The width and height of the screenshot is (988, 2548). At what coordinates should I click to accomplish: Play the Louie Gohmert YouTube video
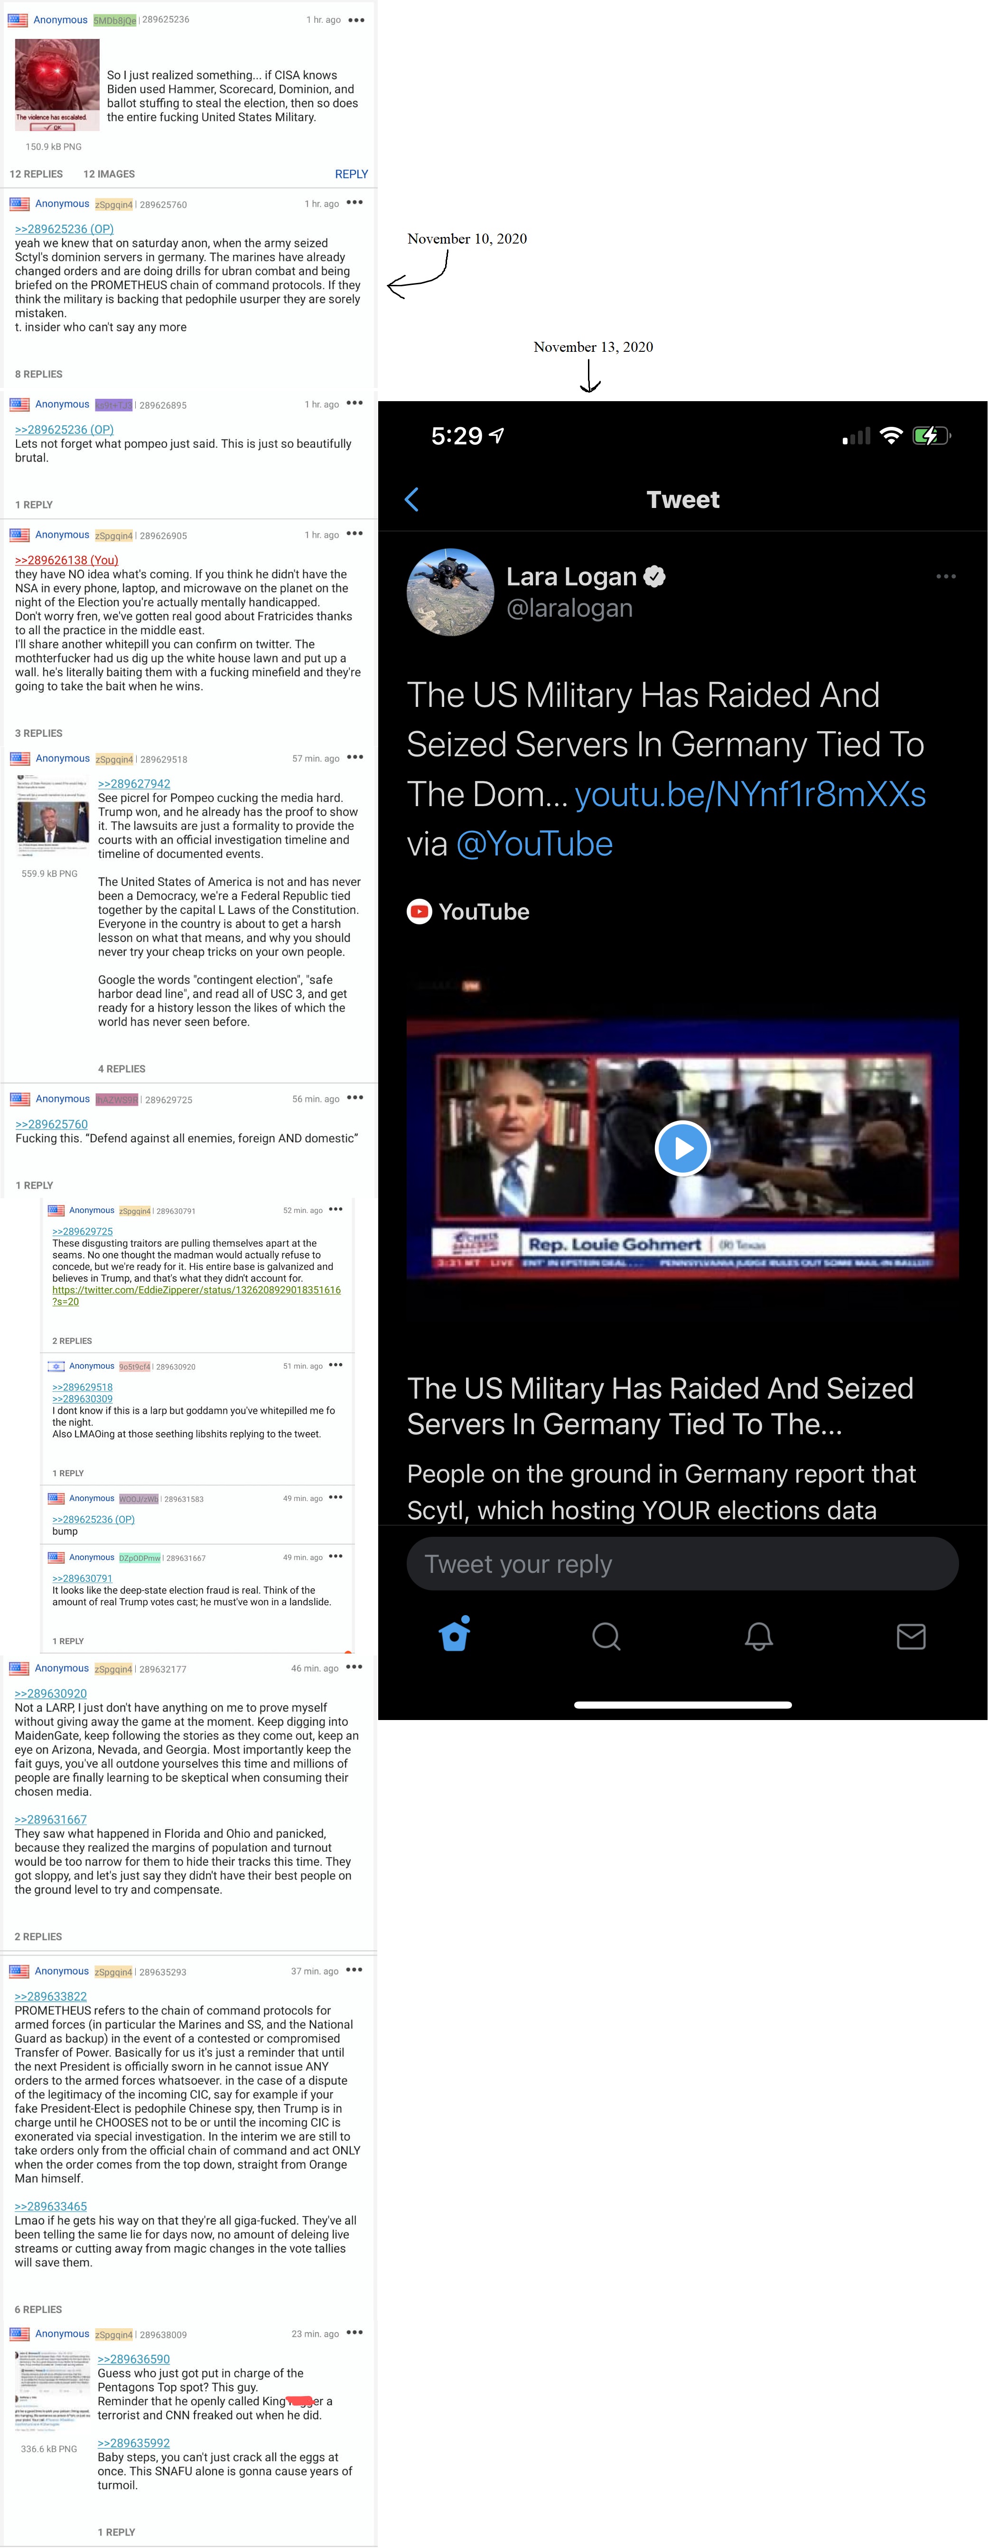tap(682, 1148)
